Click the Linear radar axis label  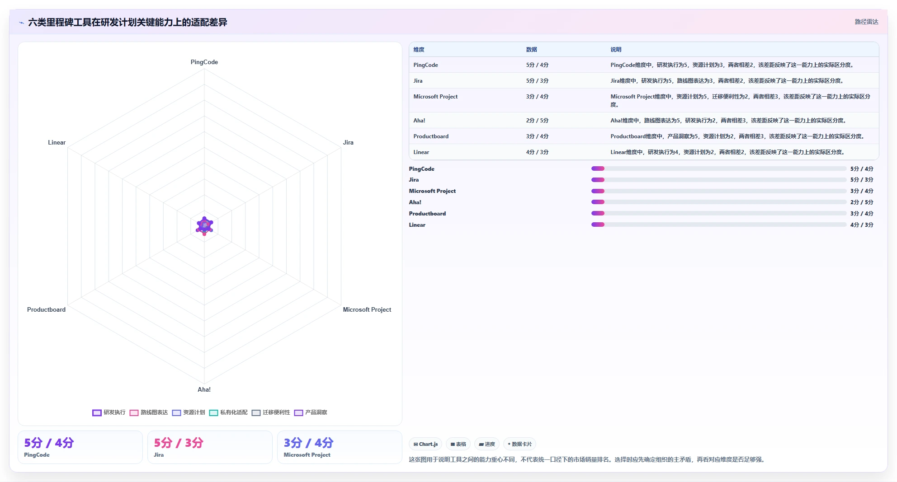(57, 142)
